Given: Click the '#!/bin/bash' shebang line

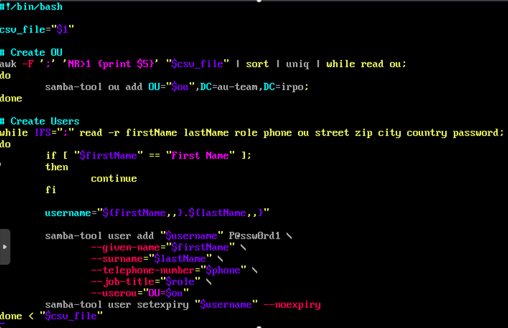Looking at the screenshot, I should point(31,6).
